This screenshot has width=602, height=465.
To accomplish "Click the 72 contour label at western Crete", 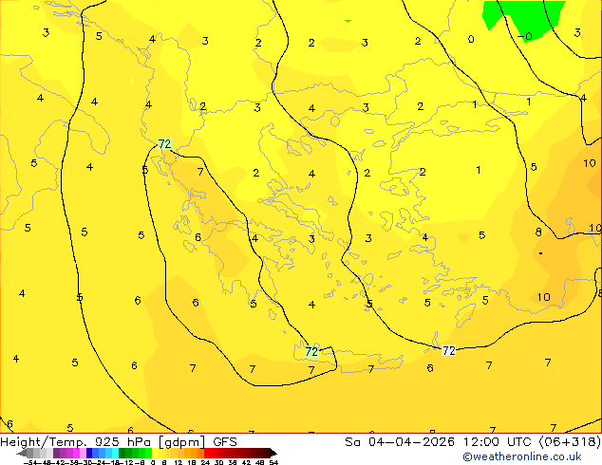I will [311, 351].
